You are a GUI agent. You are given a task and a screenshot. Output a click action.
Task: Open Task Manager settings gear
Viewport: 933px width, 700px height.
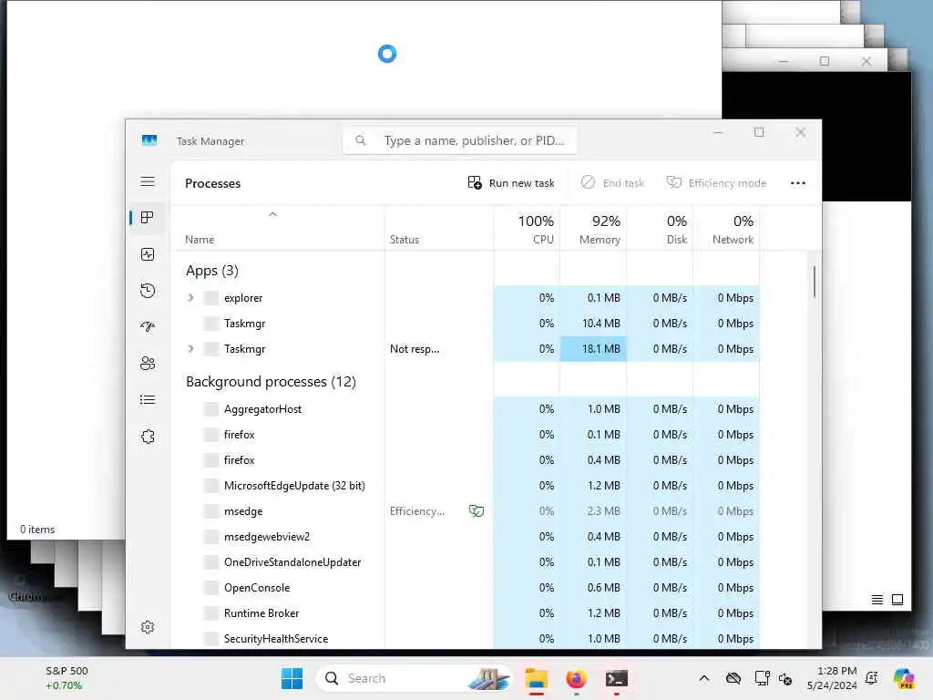click(x=148, y=627)
